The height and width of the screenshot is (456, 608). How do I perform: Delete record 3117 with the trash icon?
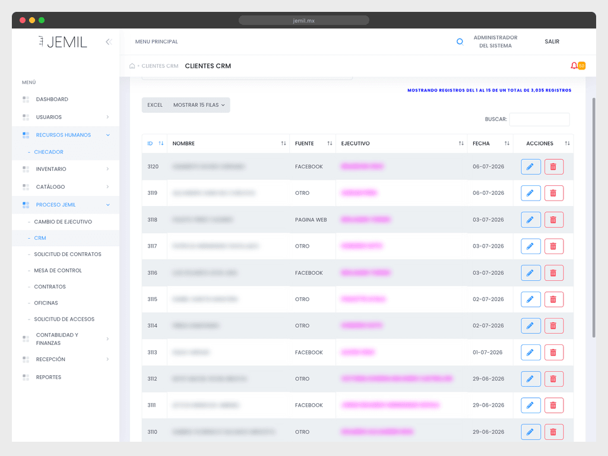point(554,246)
